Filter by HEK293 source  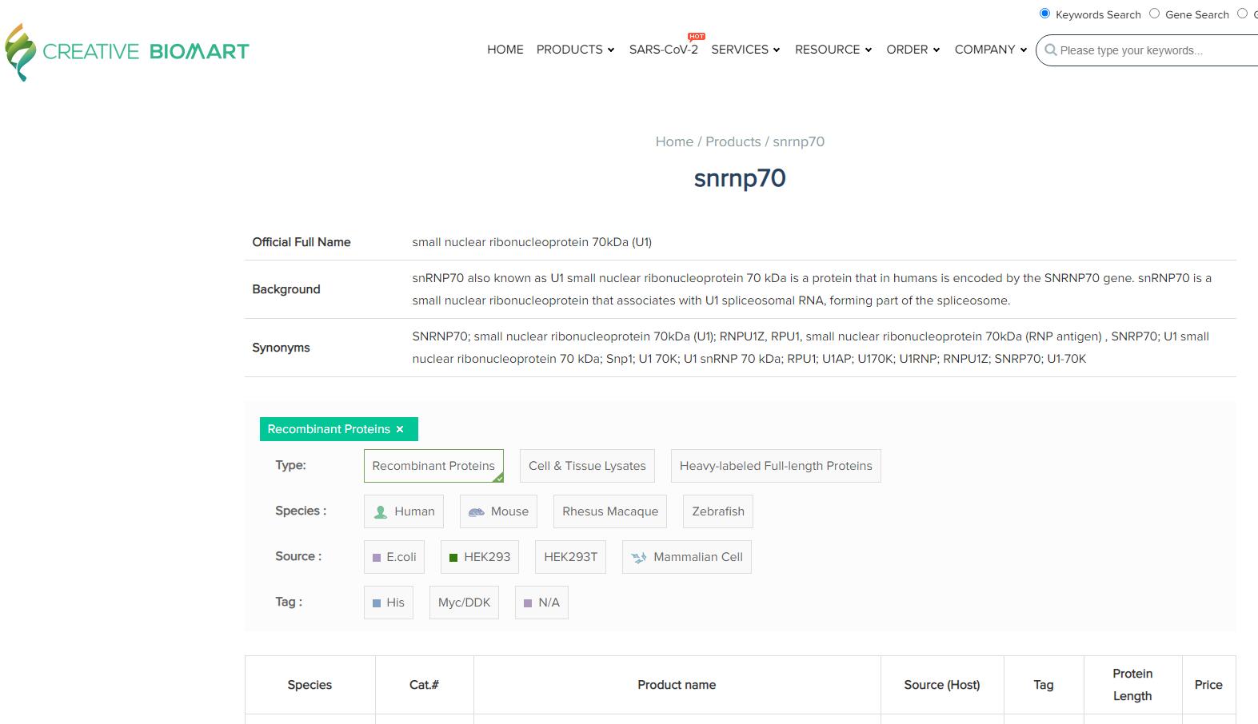coord(480,557)
